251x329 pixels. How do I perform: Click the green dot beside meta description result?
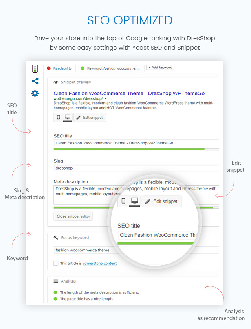point(55,292)
